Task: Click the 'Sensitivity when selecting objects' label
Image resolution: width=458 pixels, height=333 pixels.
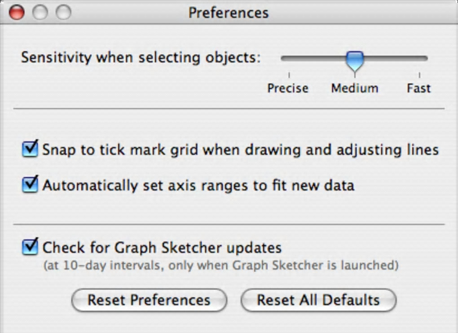Action: click(141, 58)
